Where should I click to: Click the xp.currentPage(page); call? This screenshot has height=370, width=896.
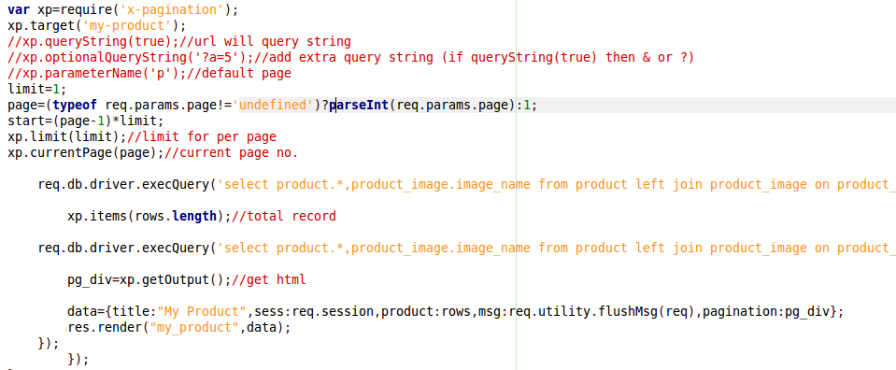tap(86, 152)
